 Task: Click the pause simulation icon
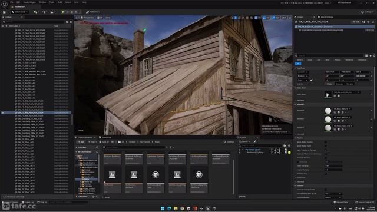[68, 12]
